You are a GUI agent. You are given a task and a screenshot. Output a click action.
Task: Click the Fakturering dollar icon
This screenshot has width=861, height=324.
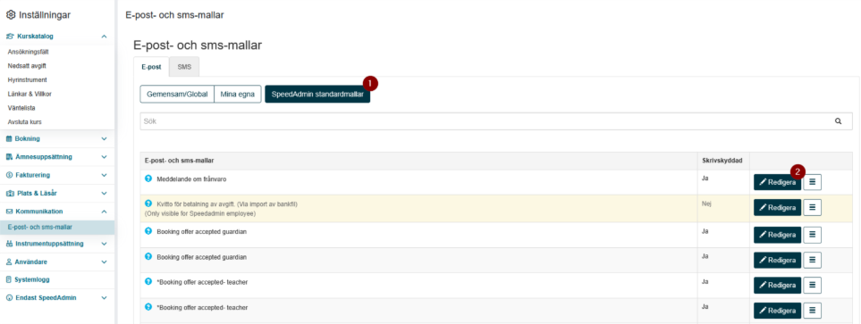click(9, 176)
